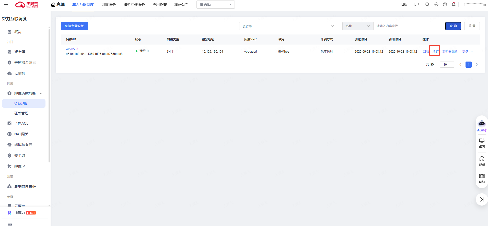Image resolution: width=488 pixels, height=226 pixels.
Task: Open the 名称 search-field type dropdown
Action: 358,26
